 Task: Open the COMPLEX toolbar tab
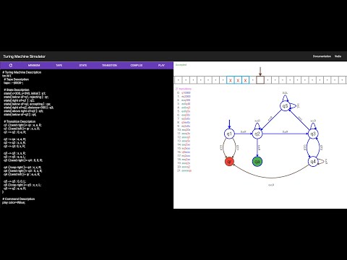click(137, 65)
